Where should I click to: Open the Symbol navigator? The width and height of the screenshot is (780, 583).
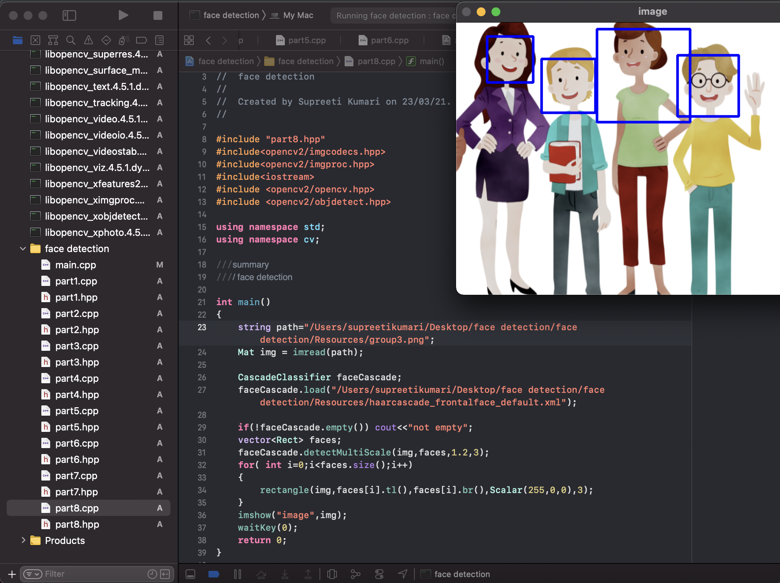pos(53,40)
